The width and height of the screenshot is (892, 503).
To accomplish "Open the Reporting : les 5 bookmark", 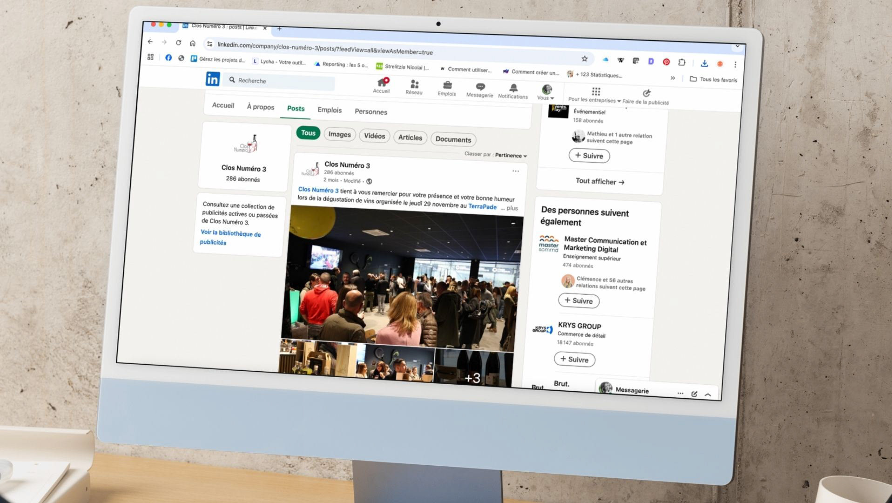I will (341, 64).
